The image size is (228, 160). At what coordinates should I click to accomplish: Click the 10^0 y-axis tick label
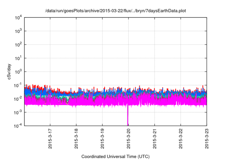[x=18, y=72]
